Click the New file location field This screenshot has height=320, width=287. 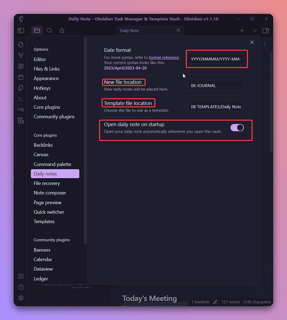click(216, 85)
